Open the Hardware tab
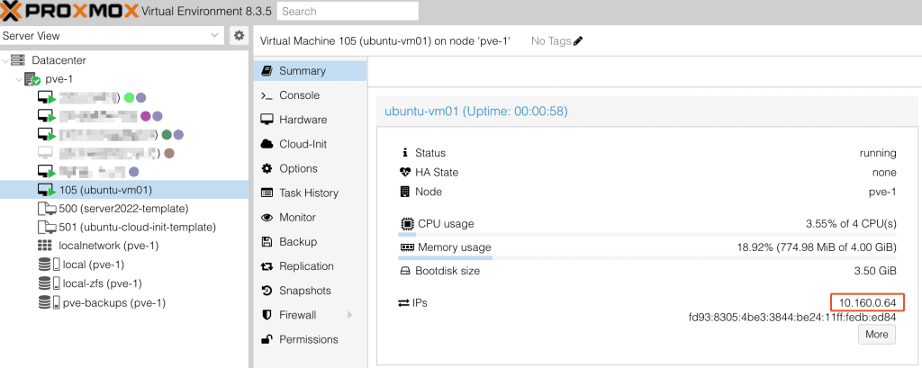Image resolution: width=922 pixels, height=368 pixels. (x=311, y=120)
